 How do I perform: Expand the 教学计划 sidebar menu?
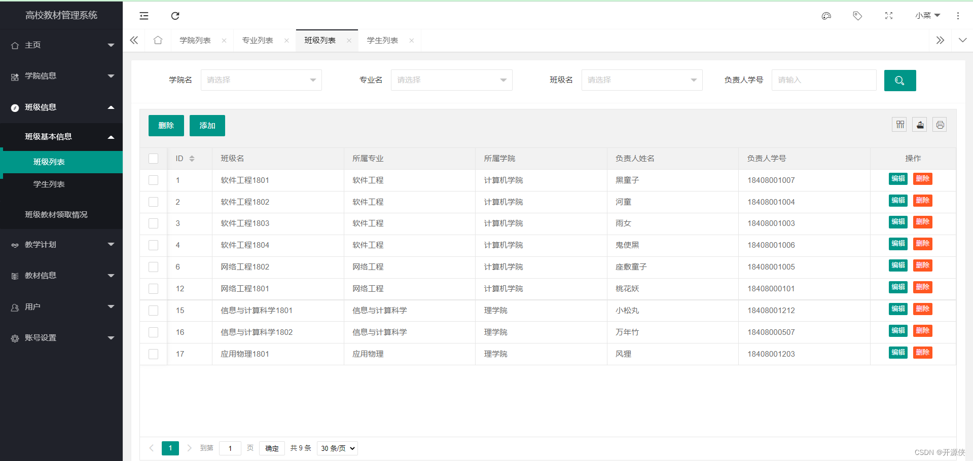61,245
